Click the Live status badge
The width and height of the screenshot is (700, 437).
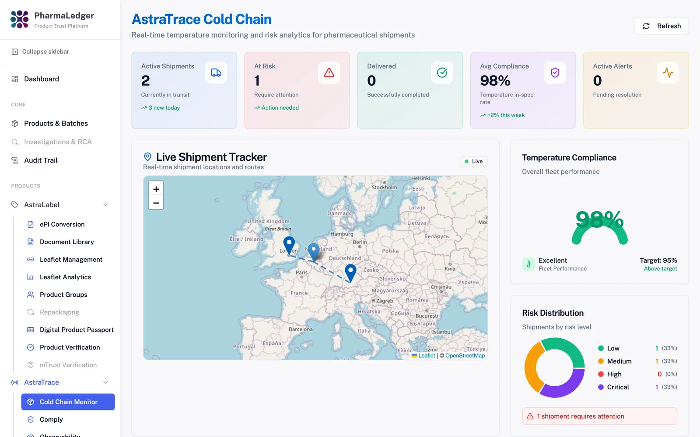(474, 161)
